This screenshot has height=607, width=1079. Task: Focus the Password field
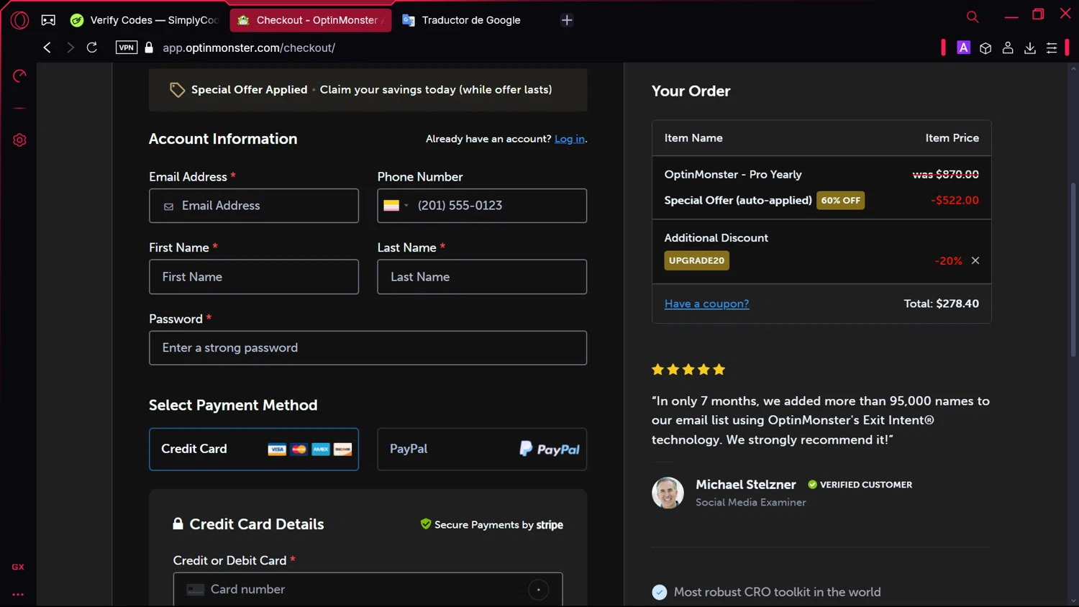click(368, 348)
